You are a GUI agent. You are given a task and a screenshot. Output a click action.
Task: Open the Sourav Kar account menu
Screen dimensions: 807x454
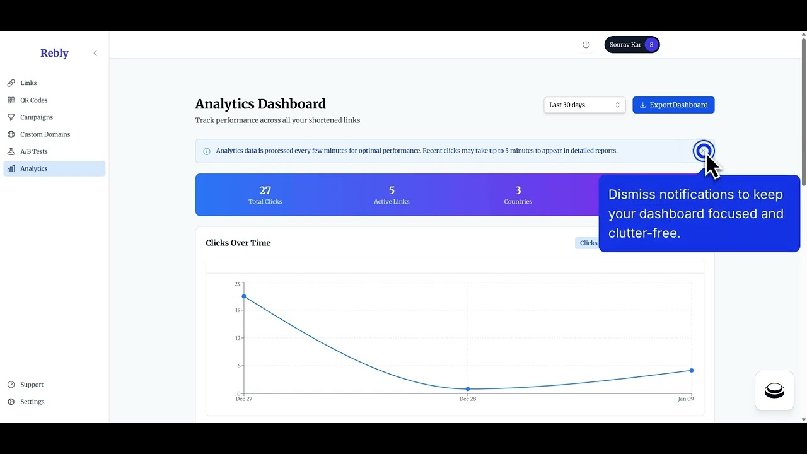point(632,45)
